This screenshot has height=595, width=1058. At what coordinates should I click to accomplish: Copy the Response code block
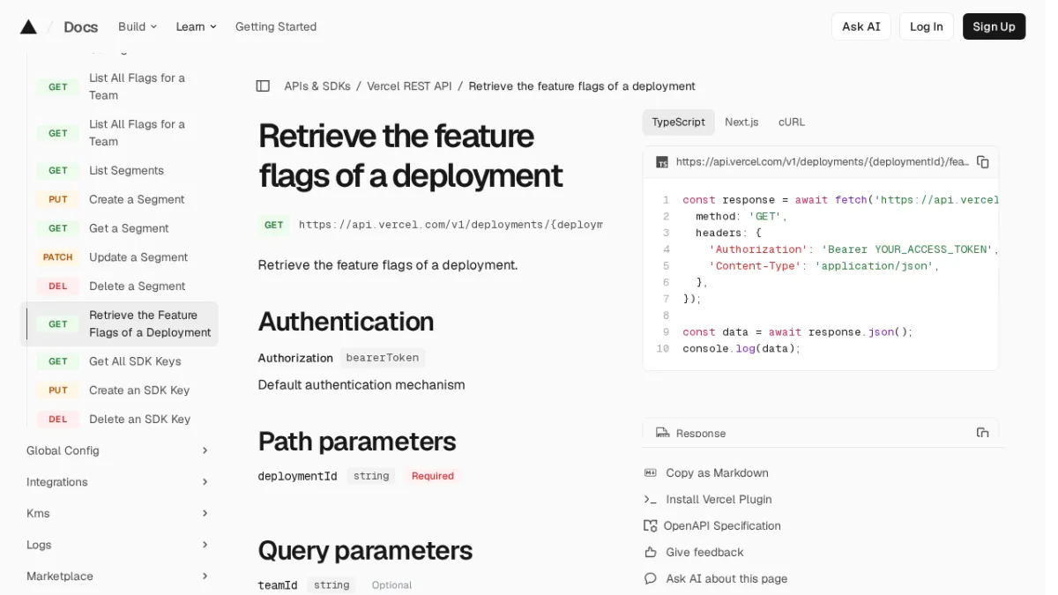click(x=983, y=433)
